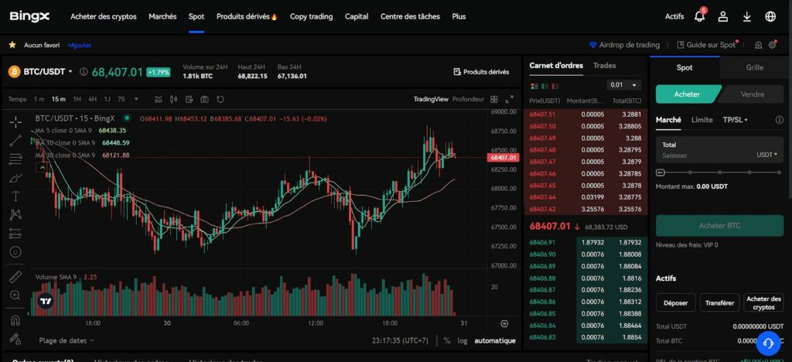This screenshot has height=362, width=792.
Task: Select the ruler measure tool
Action: pos(15,276)
